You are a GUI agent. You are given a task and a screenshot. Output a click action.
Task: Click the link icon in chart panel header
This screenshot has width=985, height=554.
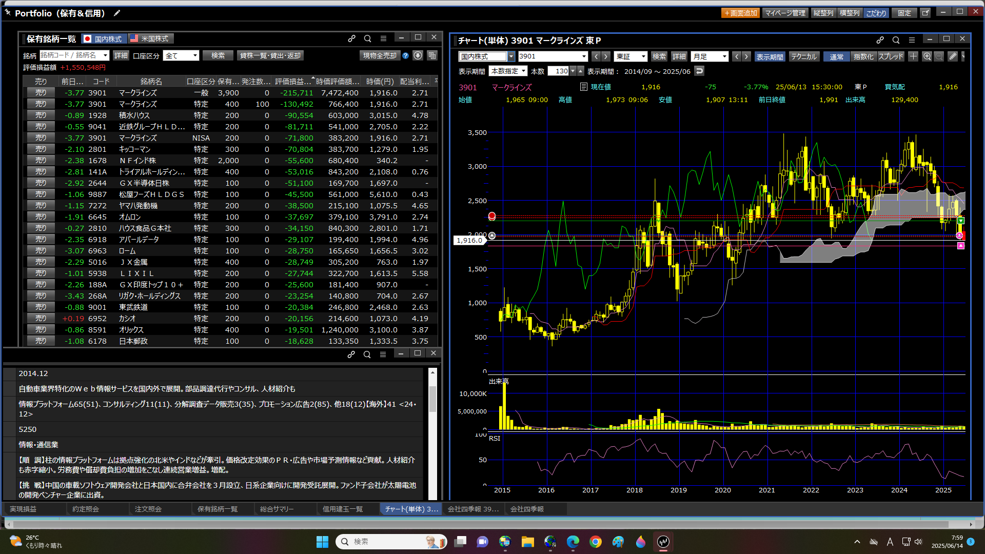point(880,40)
